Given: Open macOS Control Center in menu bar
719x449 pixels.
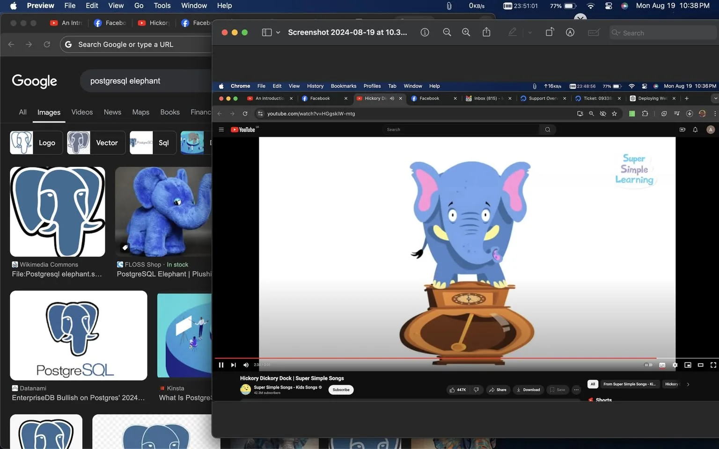Looking at the screenshot, I should [x=609, y=6].
